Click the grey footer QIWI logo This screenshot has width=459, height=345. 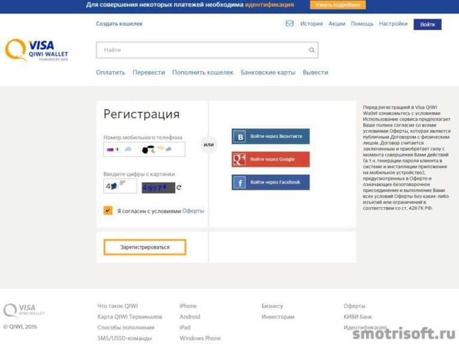[x=24, y=310]
